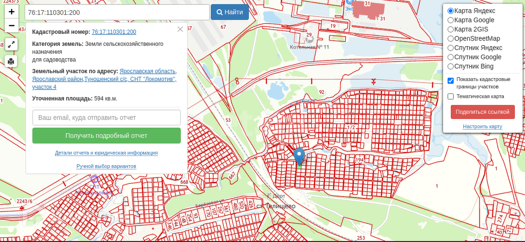Open Детали отчета и юридическая информация
The height and width of the screenshot is (242, 525).
[x=106, y=153]
